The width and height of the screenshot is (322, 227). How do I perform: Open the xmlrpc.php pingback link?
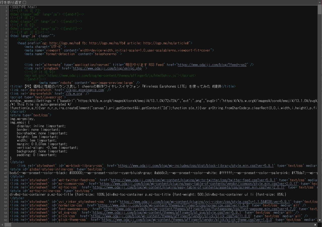pyautogui.click(x=107, y=68)
